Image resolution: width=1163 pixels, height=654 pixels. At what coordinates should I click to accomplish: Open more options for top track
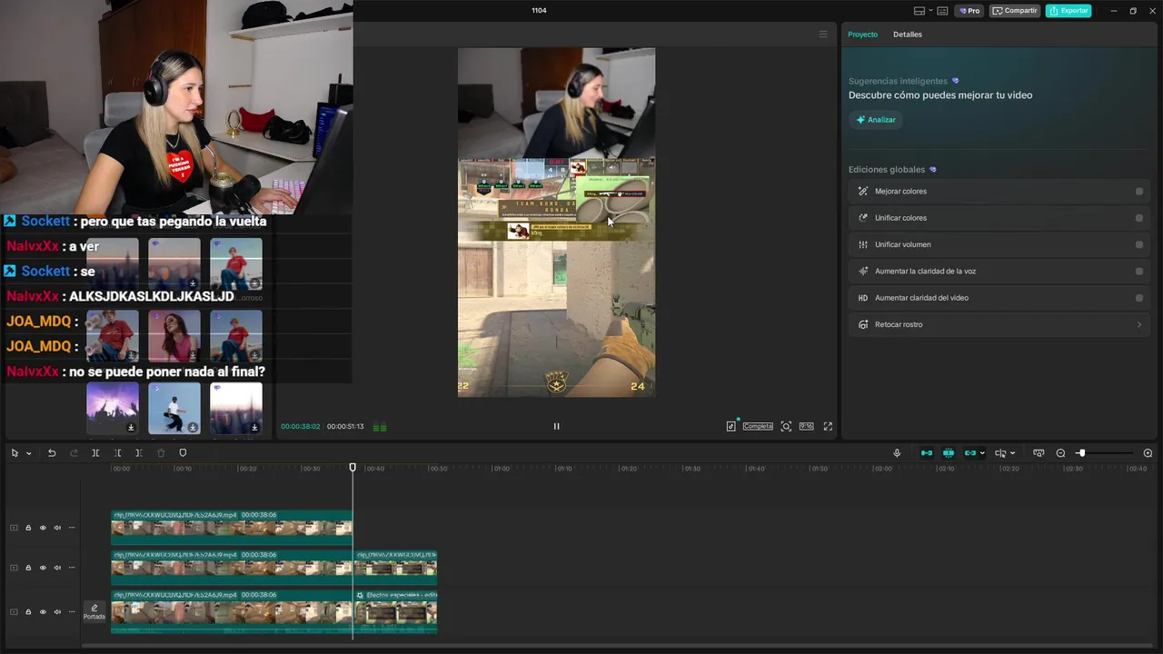click(x=72, y=528)
